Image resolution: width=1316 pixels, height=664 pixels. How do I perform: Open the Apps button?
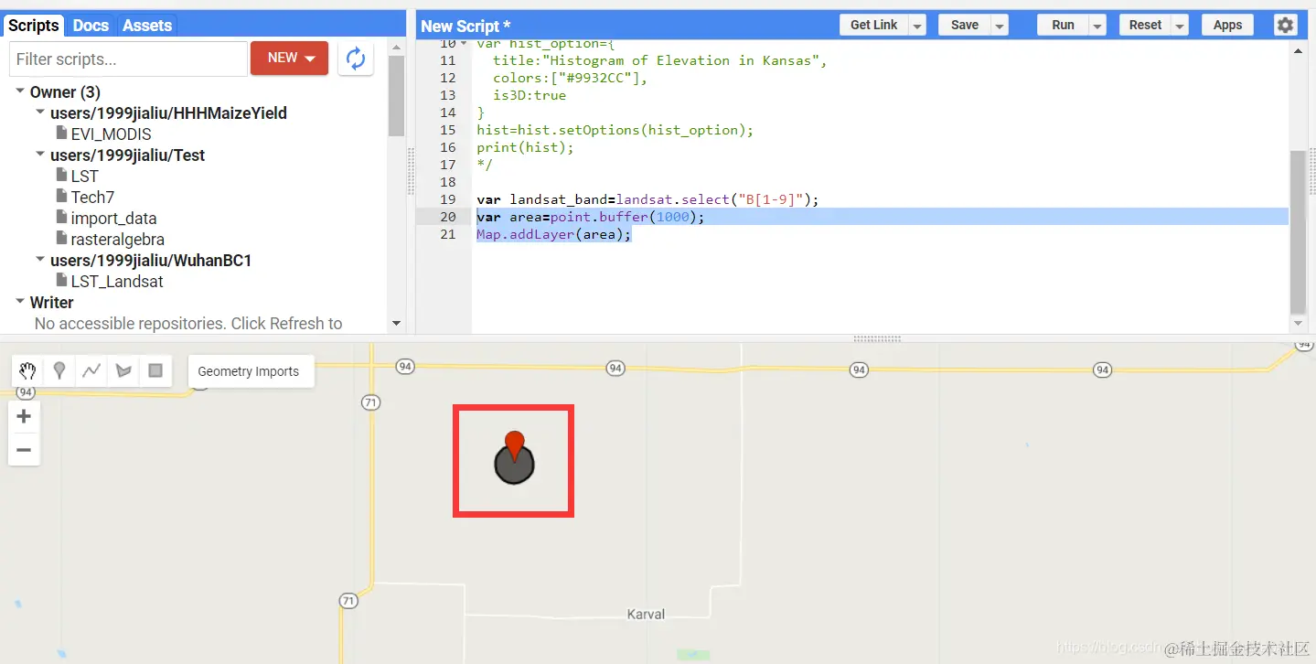click(1227, 26)
